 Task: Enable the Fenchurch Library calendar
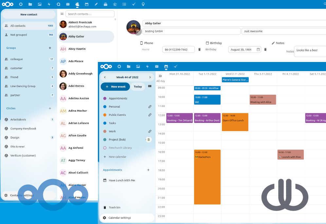coord(105,148)
